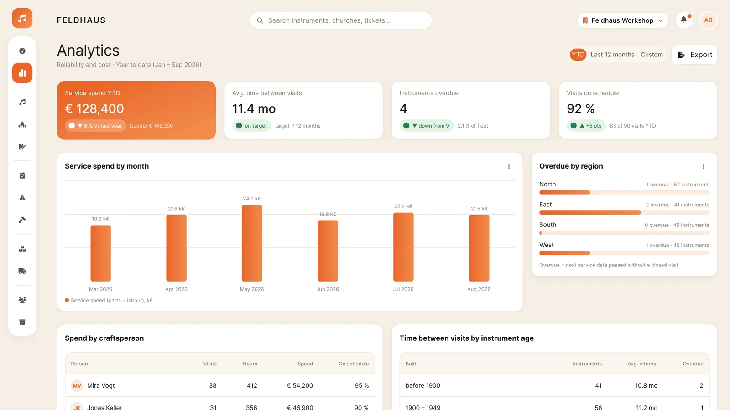The width and height of the screenshot is (730, 410).
Task: Click the Mira Vogt name
Action: coord(101,386)
